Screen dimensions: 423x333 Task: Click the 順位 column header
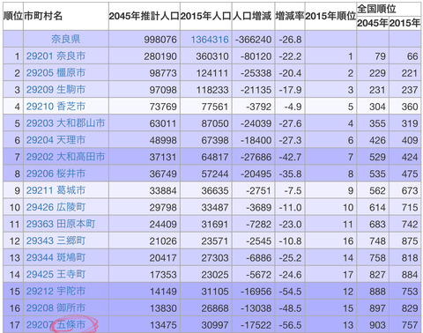[13, 16]
